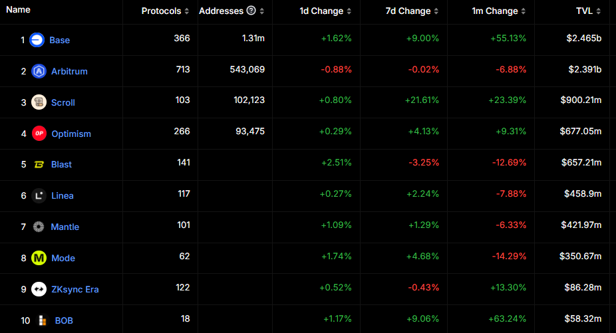Click the BOB logo icon

point(43,320)
